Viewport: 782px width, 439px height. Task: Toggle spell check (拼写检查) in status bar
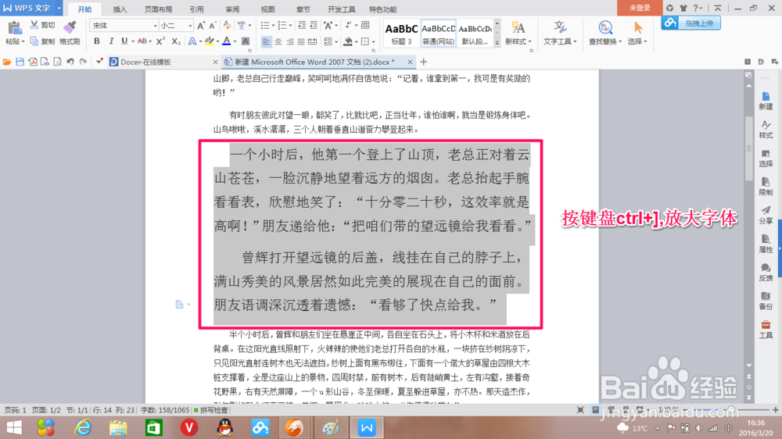click(211, 410)
